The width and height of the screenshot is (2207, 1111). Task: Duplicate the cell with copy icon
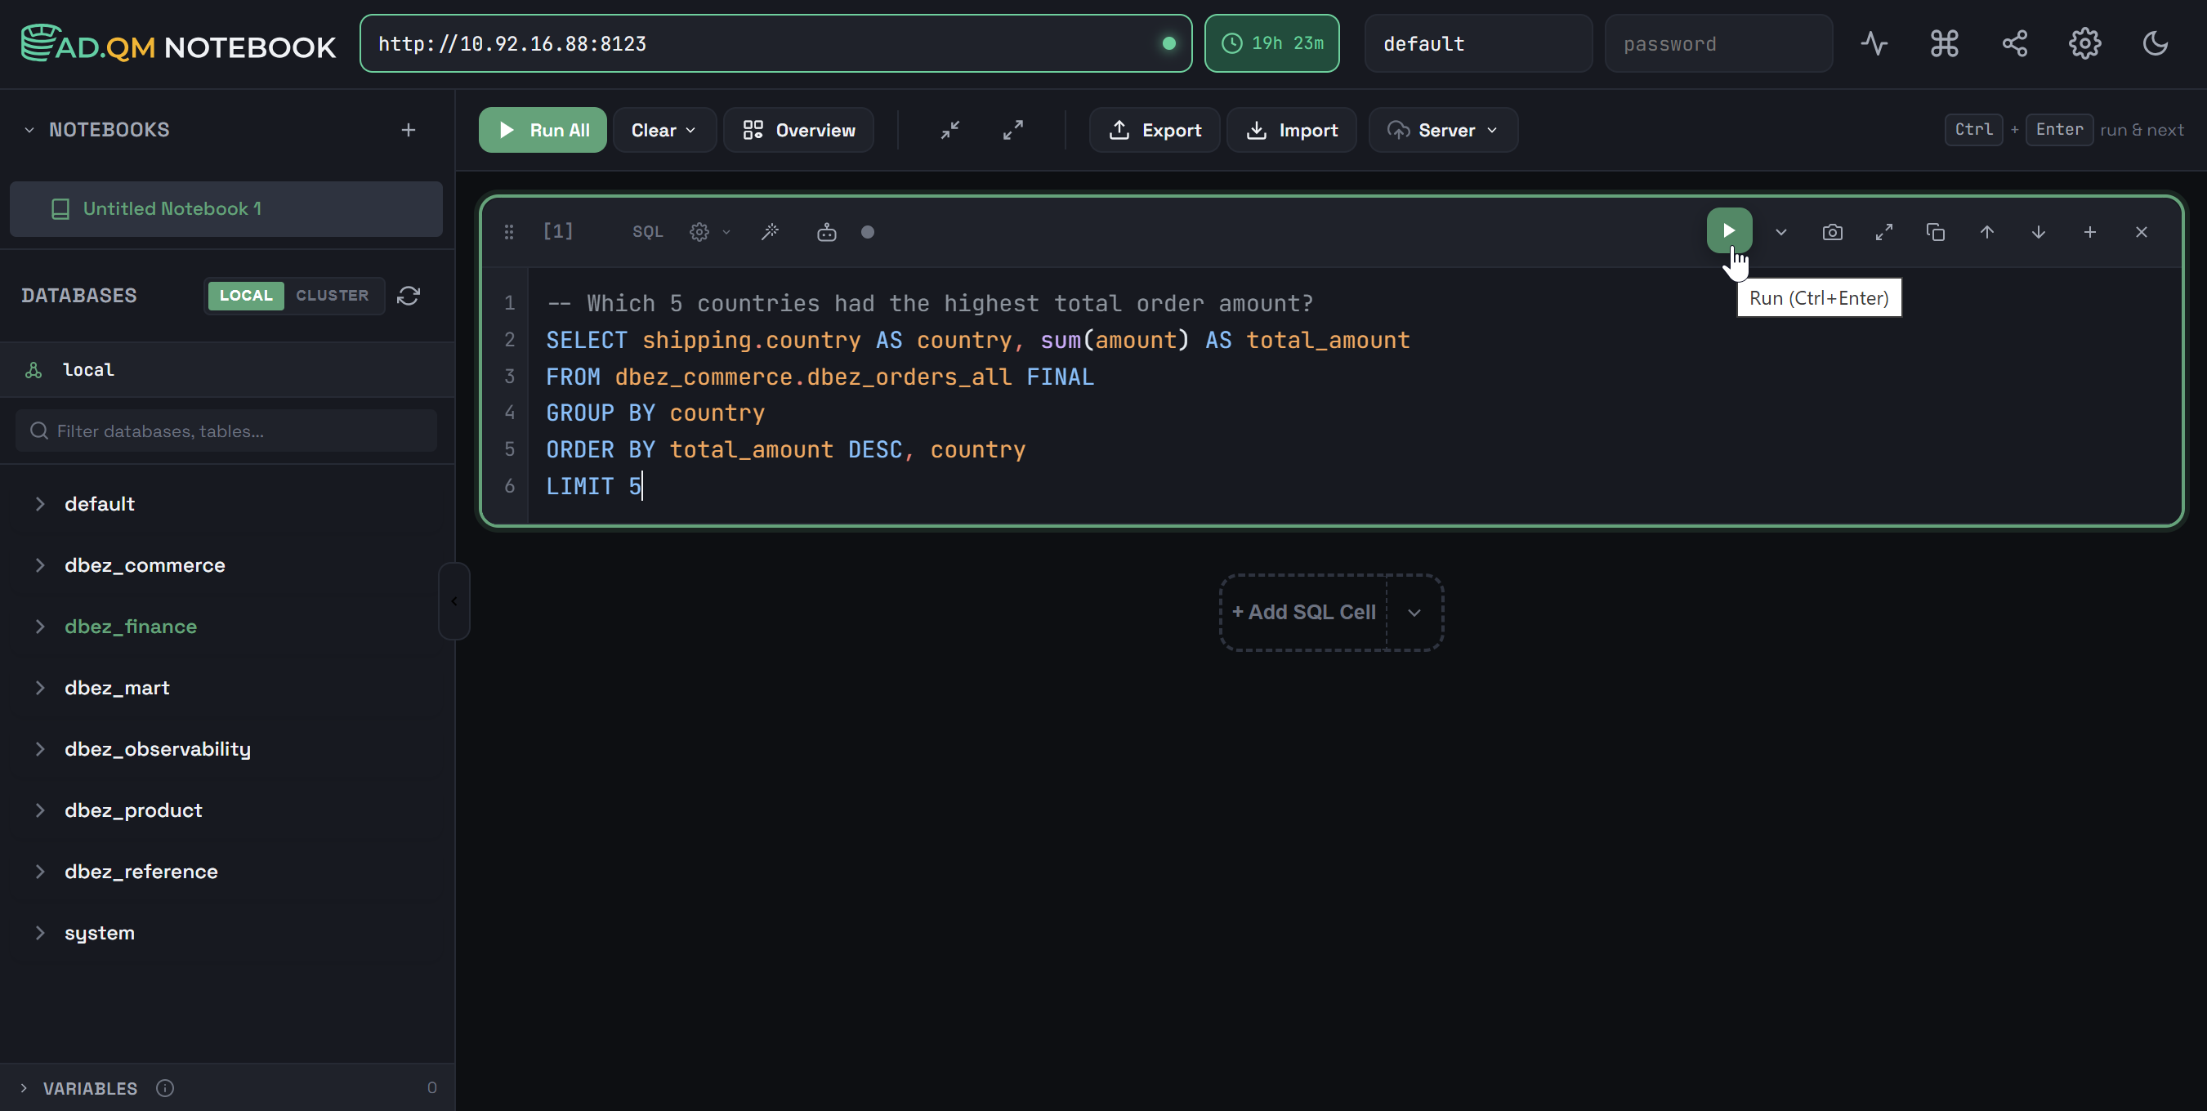point(1936,232)
